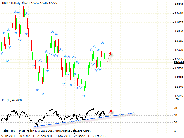Click the RSI(13) 46.2060 indicator label

(12, 100)
